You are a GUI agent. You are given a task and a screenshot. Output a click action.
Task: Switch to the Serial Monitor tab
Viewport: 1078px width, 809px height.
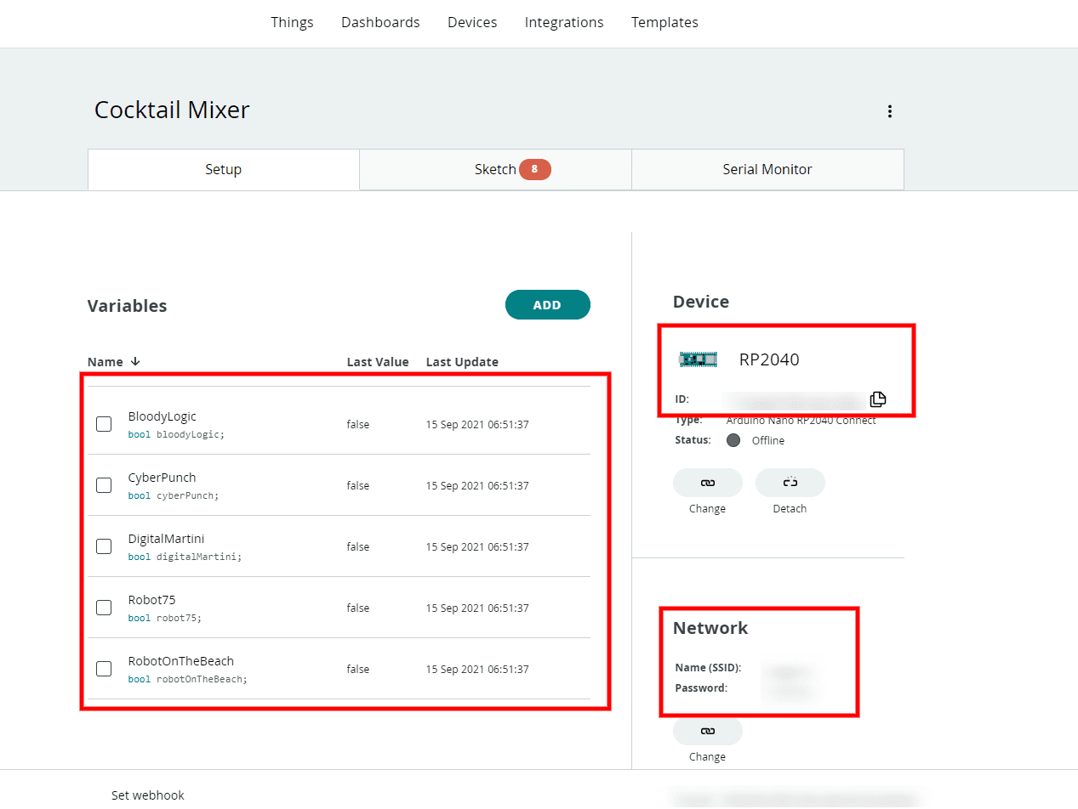point(767,169)
